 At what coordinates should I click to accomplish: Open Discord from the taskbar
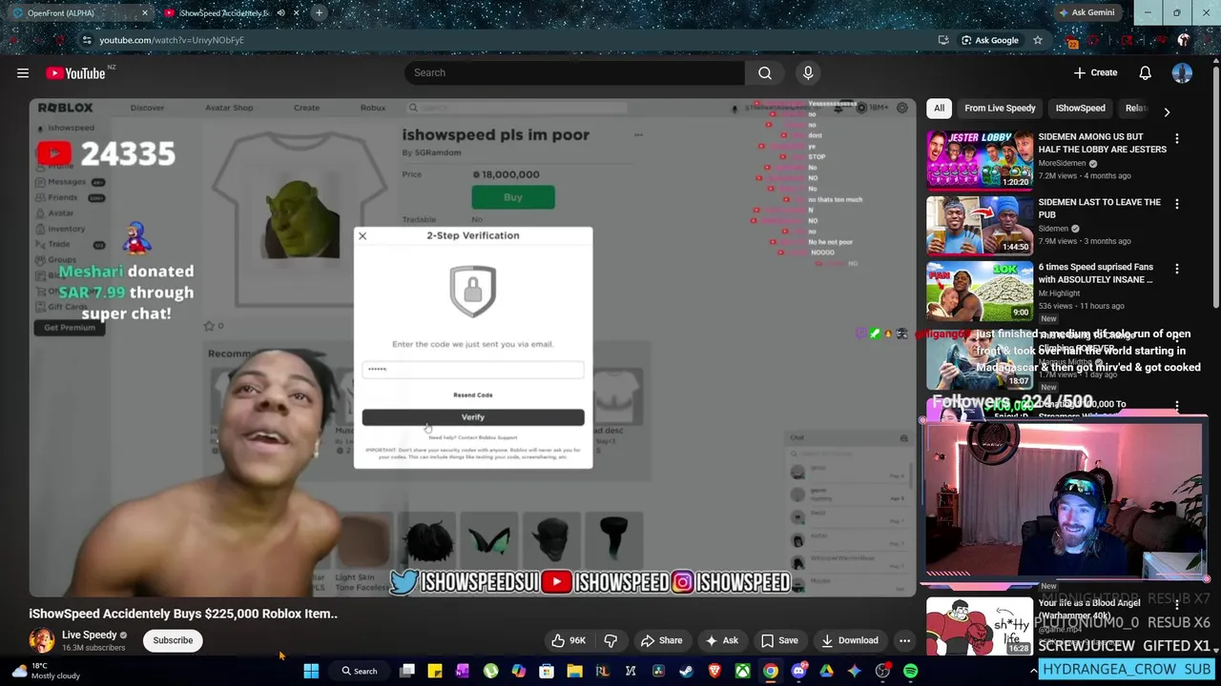point(798,672)
